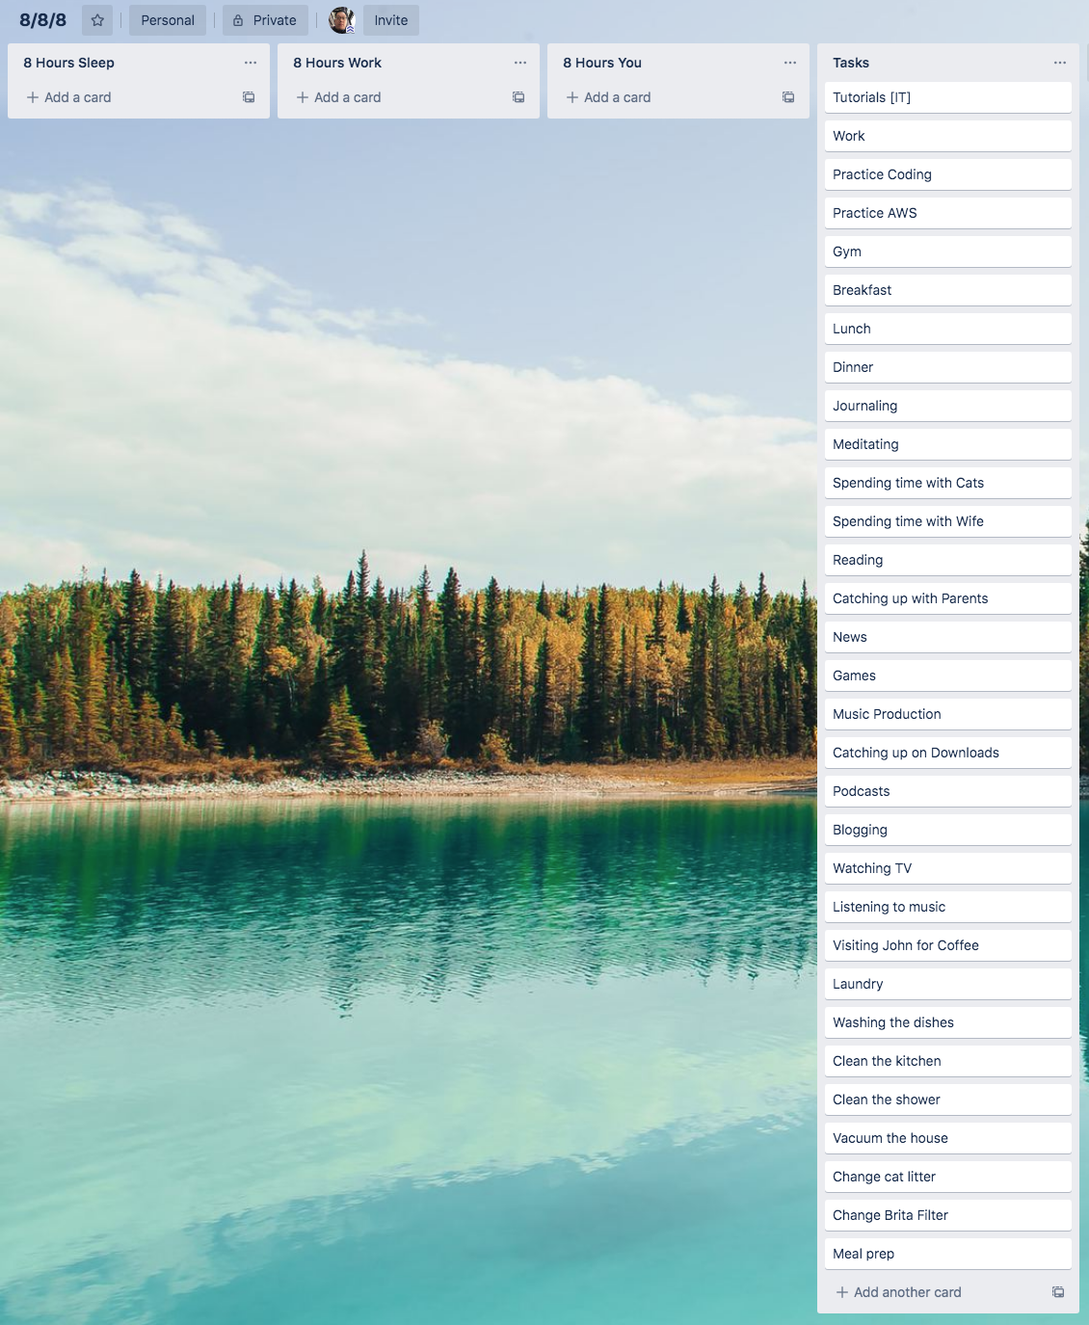
Task: Open Catching up with Parents card
Action: pos(948,598)
